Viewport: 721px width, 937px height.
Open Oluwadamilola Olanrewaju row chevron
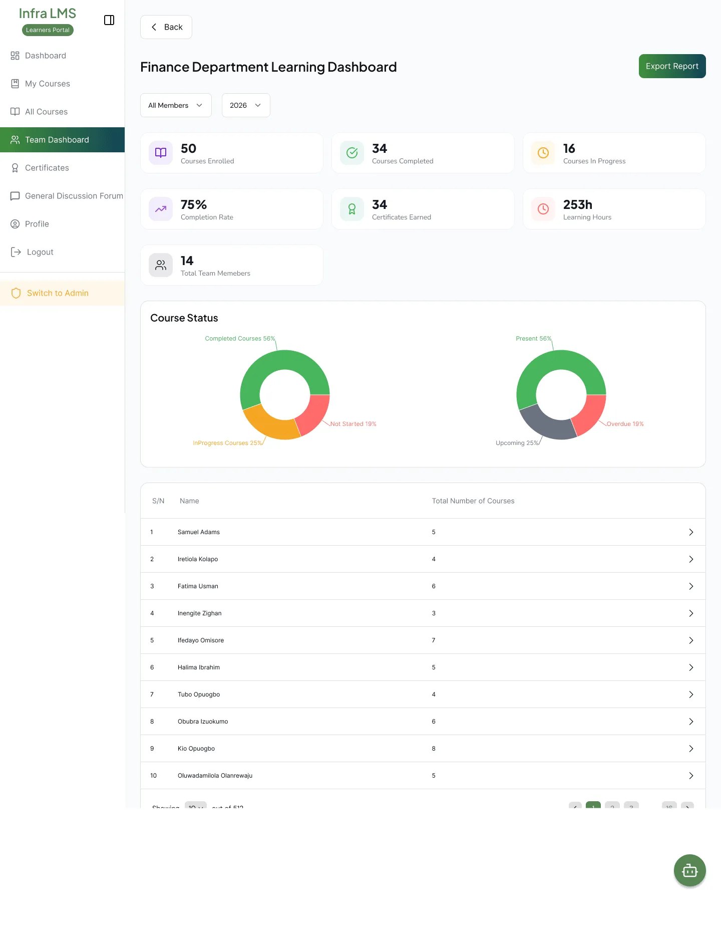(691, 776)
